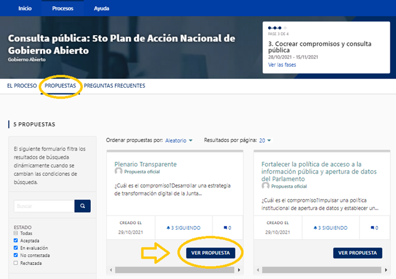Open results per page 20 dropdown
The image size is (396, 279).
265,141
